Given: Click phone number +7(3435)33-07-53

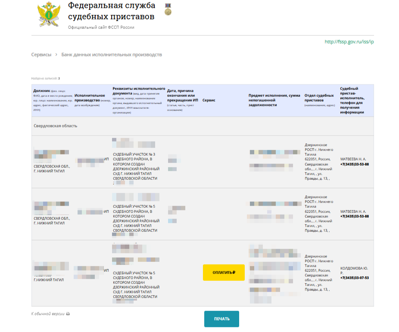Looking at the screenshot, I should pyautogui.click(x=355, y=278).
